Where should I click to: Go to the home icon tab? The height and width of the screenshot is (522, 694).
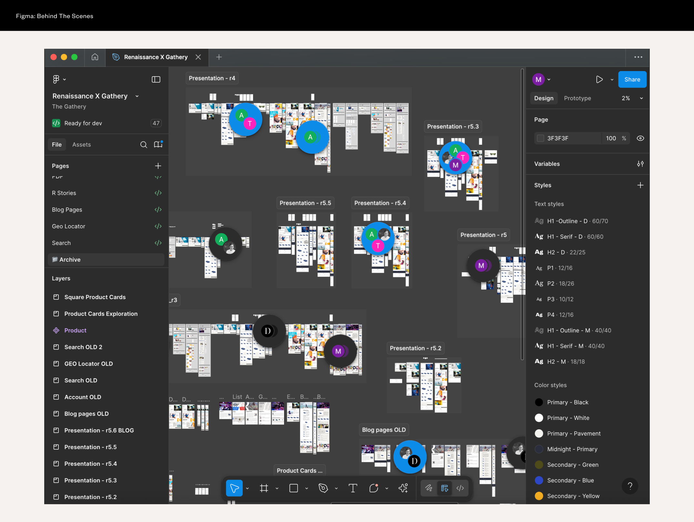point(95,57)
